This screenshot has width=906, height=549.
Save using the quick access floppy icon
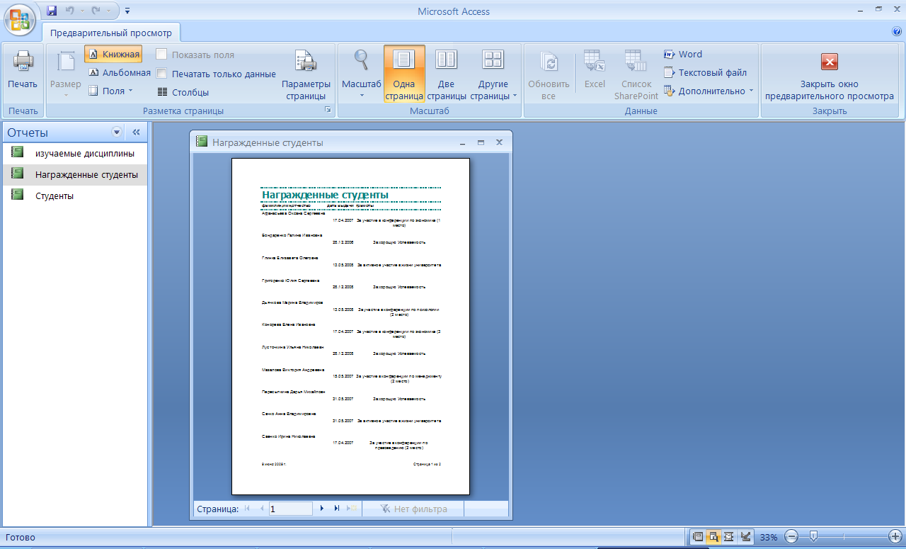[52, 11]
